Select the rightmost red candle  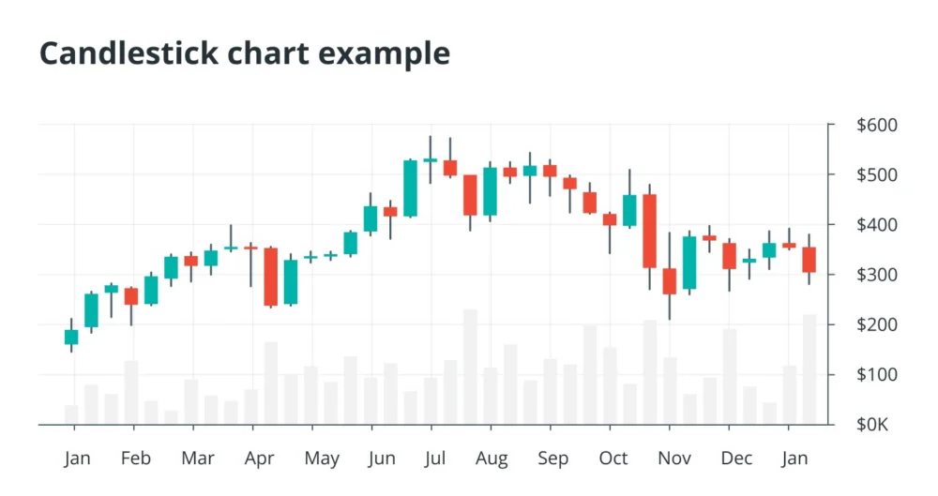(809, 260)
